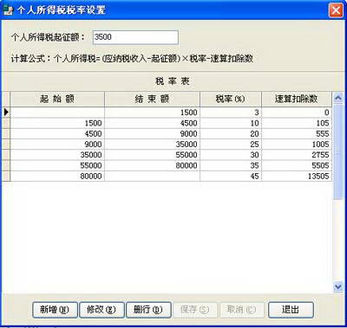
Task: Click the window title bar application icon
Action: pyautogui.click(x=8, y=10)
